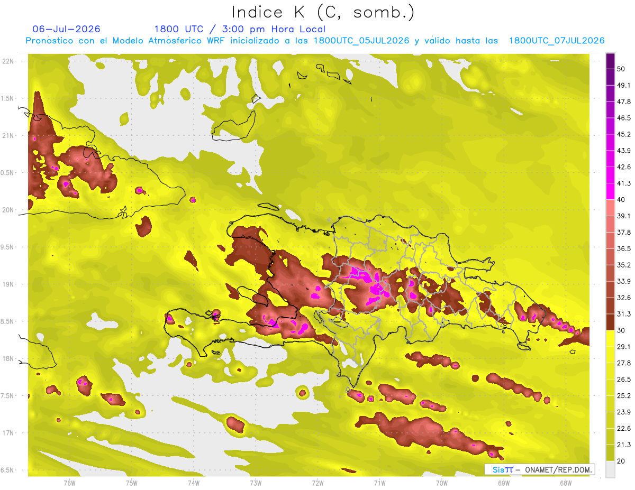This screenshot has width=635, height=490.
Task: Click the latitude axis label "18N"
Action: (x=8, y=359)
